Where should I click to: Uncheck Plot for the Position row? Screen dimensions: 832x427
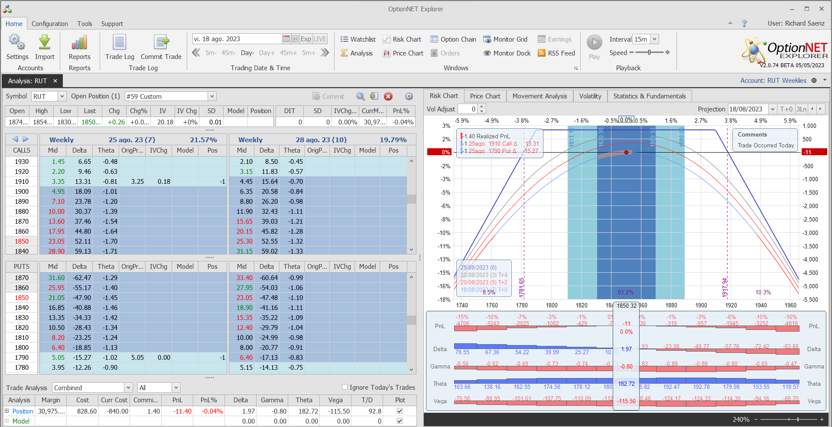click(400, 411)
